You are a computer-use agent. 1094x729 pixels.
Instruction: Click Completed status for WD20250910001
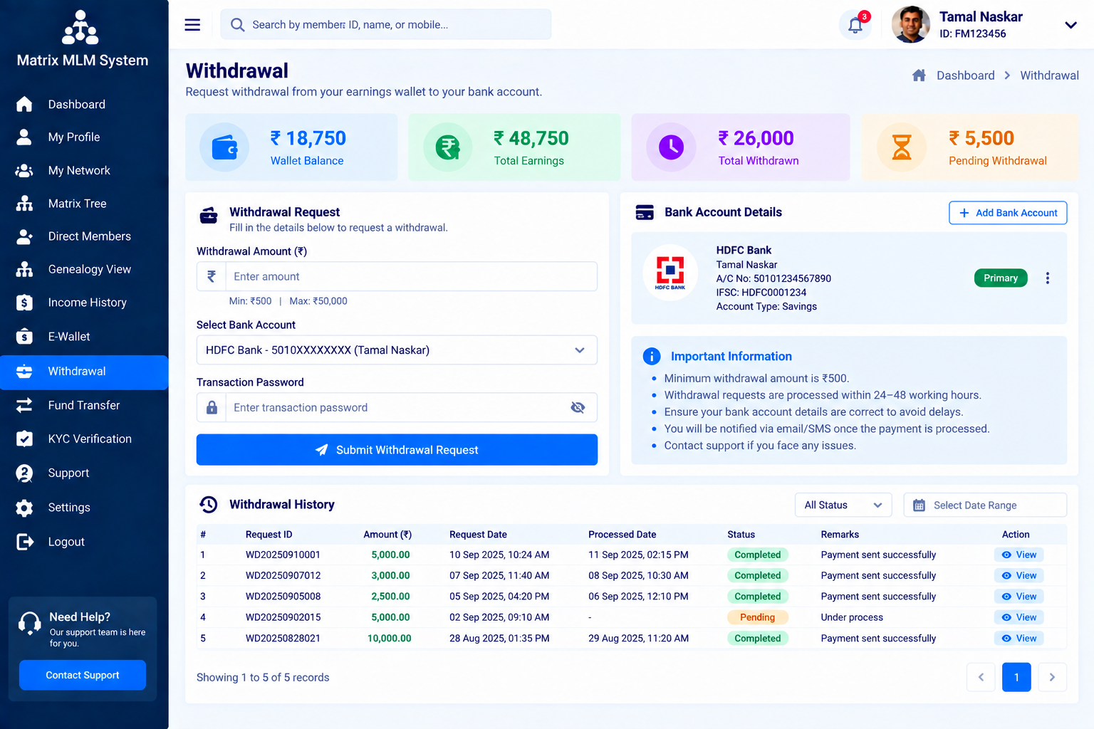tap(757, 555)
